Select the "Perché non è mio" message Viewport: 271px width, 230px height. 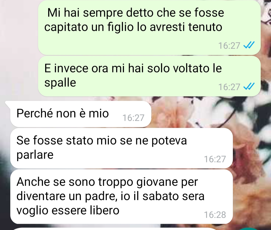pos(81,114)
